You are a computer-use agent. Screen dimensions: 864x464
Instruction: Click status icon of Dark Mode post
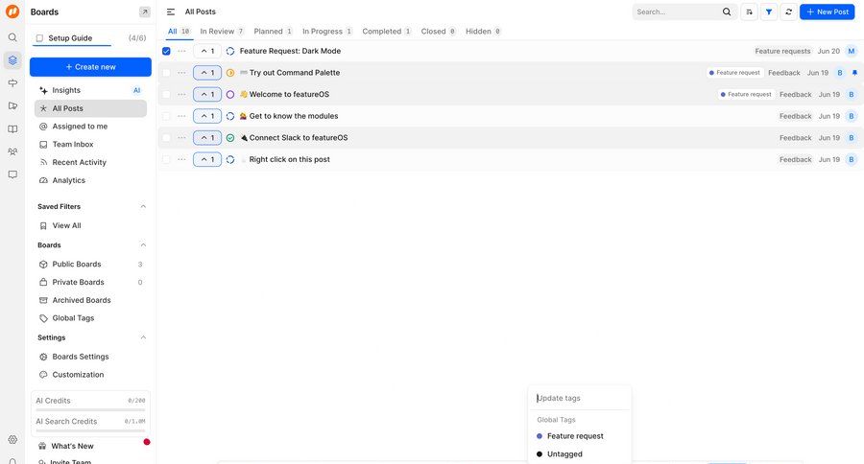[230, 51]
